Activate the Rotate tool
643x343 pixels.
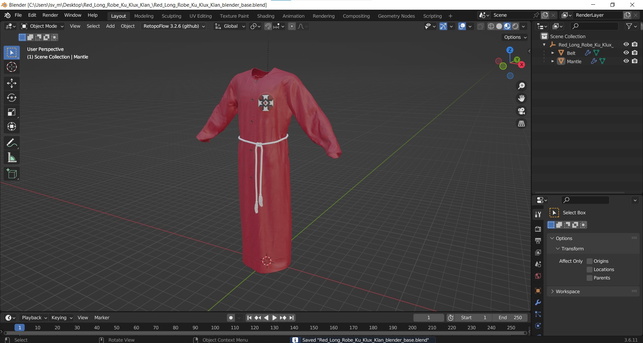coord(12,98)
